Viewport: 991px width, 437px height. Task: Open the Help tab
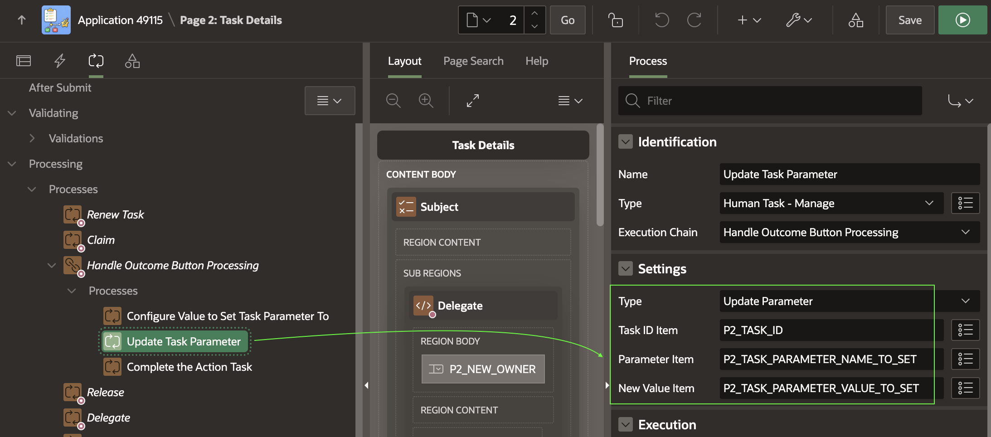537,61
